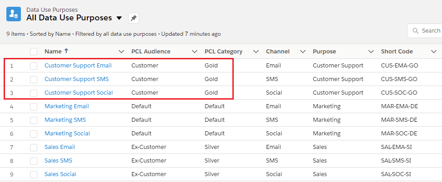The height and width of the screenshot is (182, 442).
Task: Pin the All Data Use Purposes list view
Action: 133,18
